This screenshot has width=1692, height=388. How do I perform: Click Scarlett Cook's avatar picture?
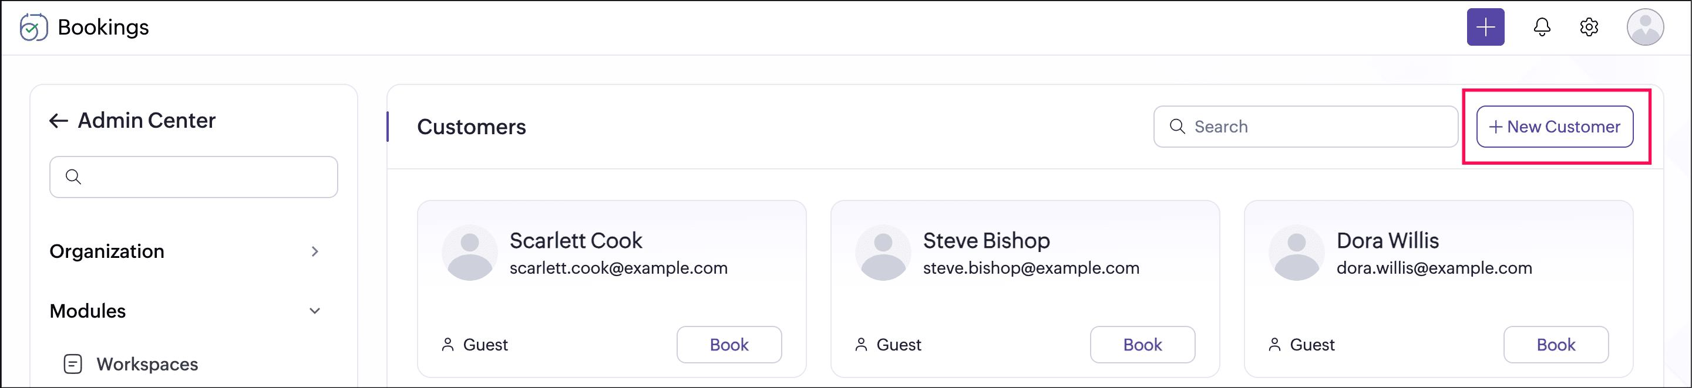[x=470, y=253]
